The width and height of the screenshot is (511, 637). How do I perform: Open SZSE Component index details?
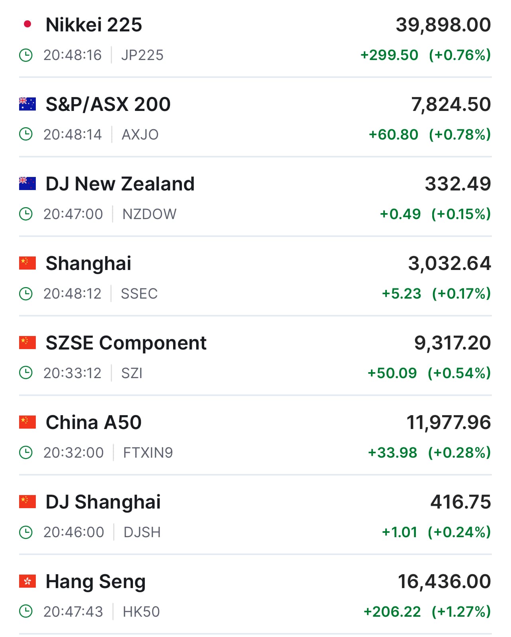126,343
